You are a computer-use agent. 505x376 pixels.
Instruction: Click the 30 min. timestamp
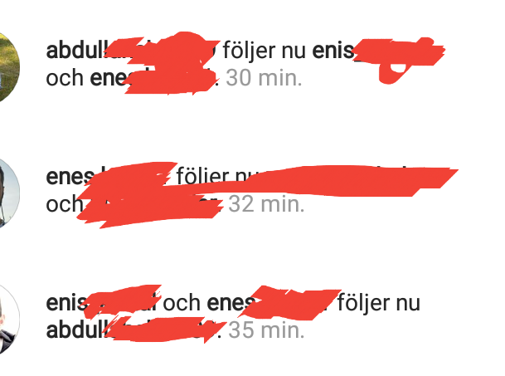click(264, 78)
